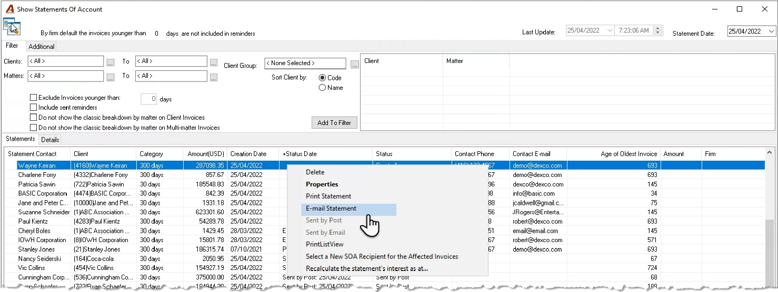This screenshot has width=778, height=292.
Task: Select Print Statement from context menu
Action: [x=328, y=196]
